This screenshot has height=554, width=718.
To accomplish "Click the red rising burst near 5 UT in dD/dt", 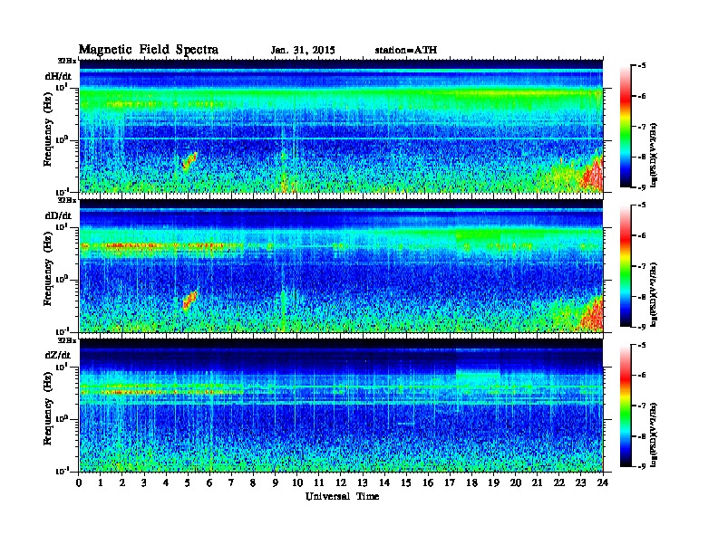I will 189,301.
